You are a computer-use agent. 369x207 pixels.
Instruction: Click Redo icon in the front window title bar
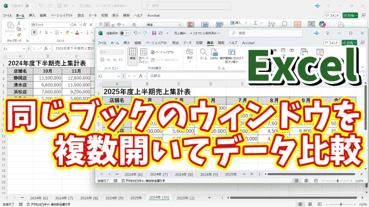[145, 33]
